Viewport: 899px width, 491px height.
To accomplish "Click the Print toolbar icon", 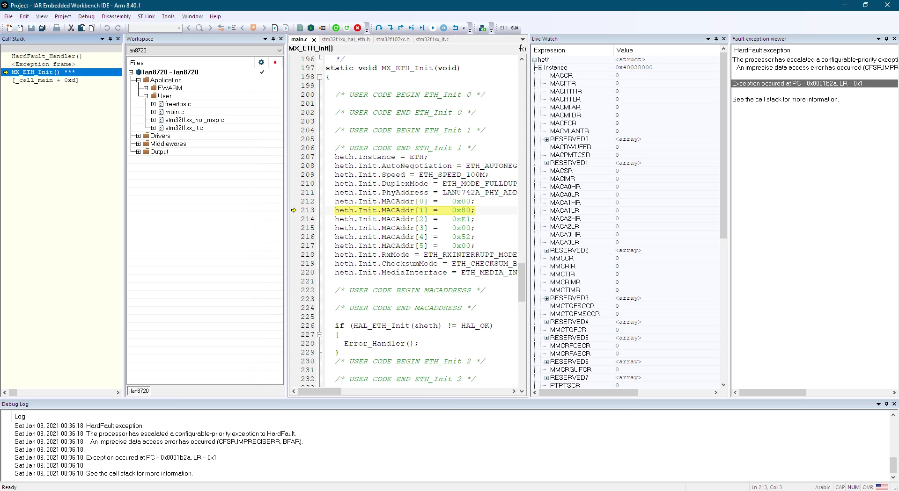I will (57, 28).
